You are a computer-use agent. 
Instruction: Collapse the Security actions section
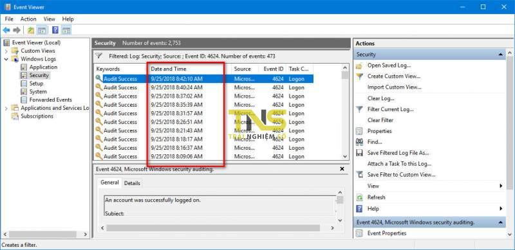point(501,55)
